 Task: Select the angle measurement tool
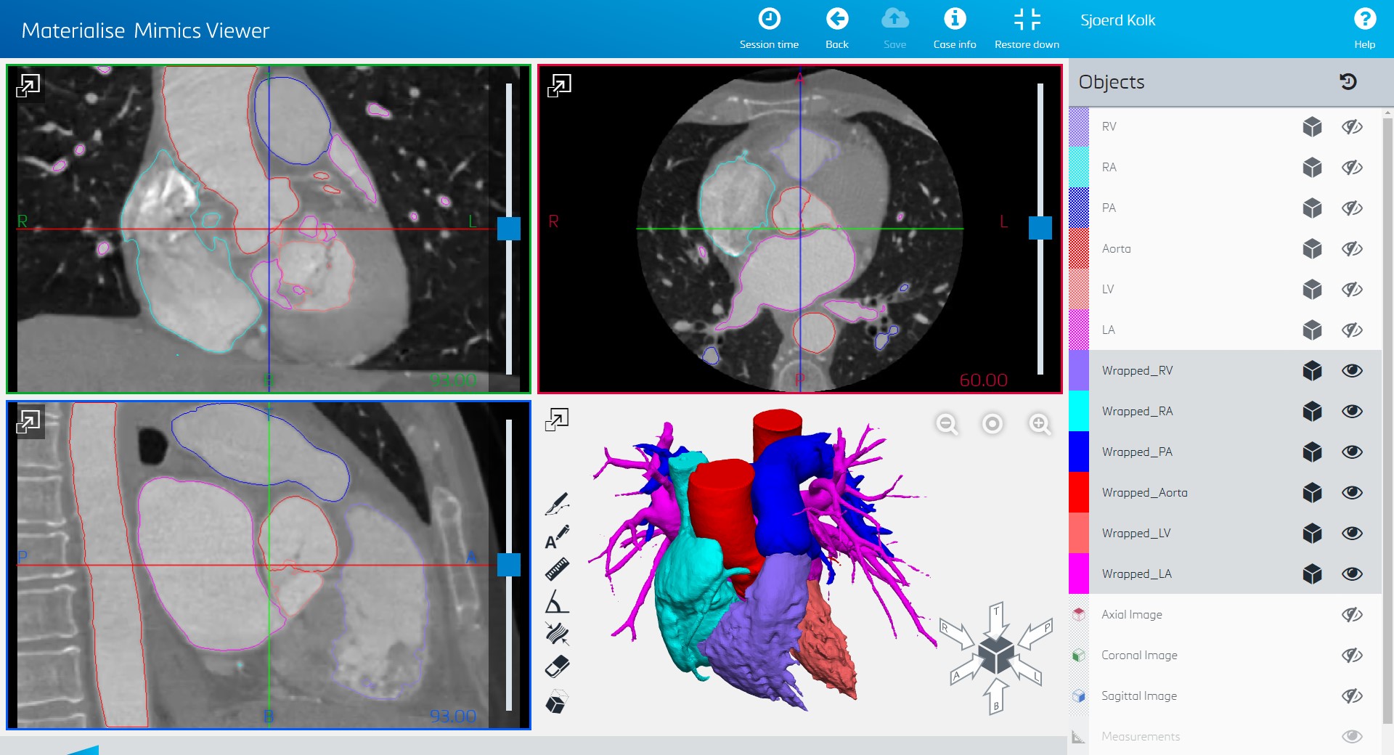click(557, 602)
